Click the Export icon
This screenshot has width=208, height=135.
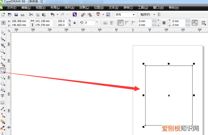(90, 15)
